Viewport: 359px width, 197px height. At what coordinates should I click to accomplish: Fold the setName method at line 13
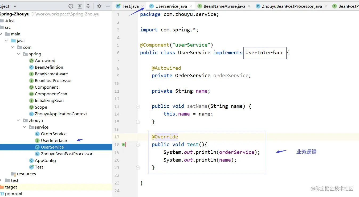[138, 106]
